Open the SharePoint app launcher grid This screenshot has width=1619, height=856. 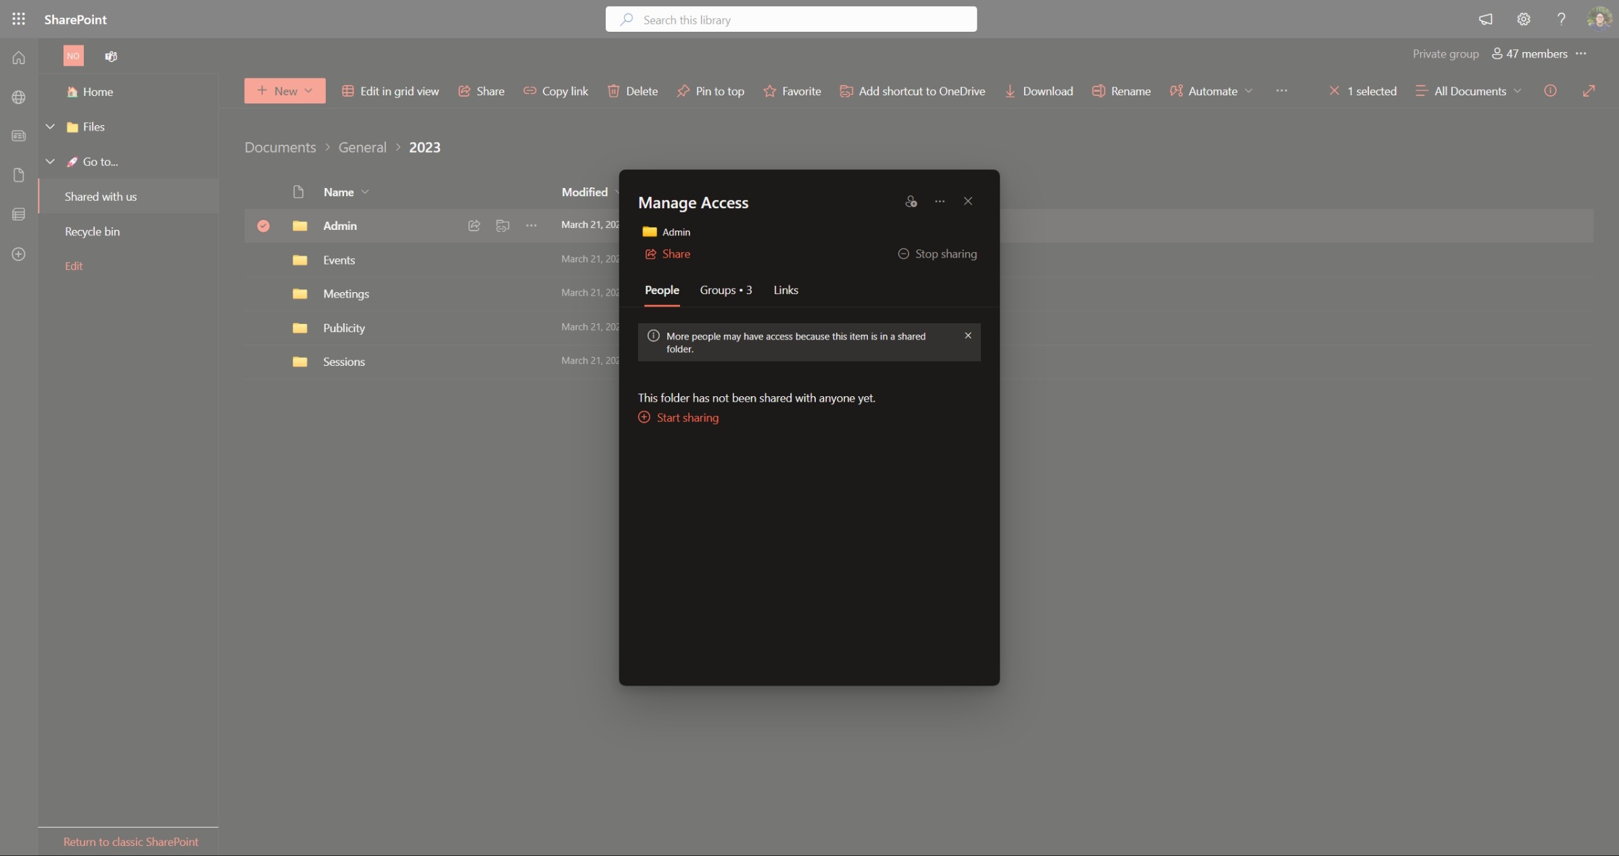[x=18, y=19]
